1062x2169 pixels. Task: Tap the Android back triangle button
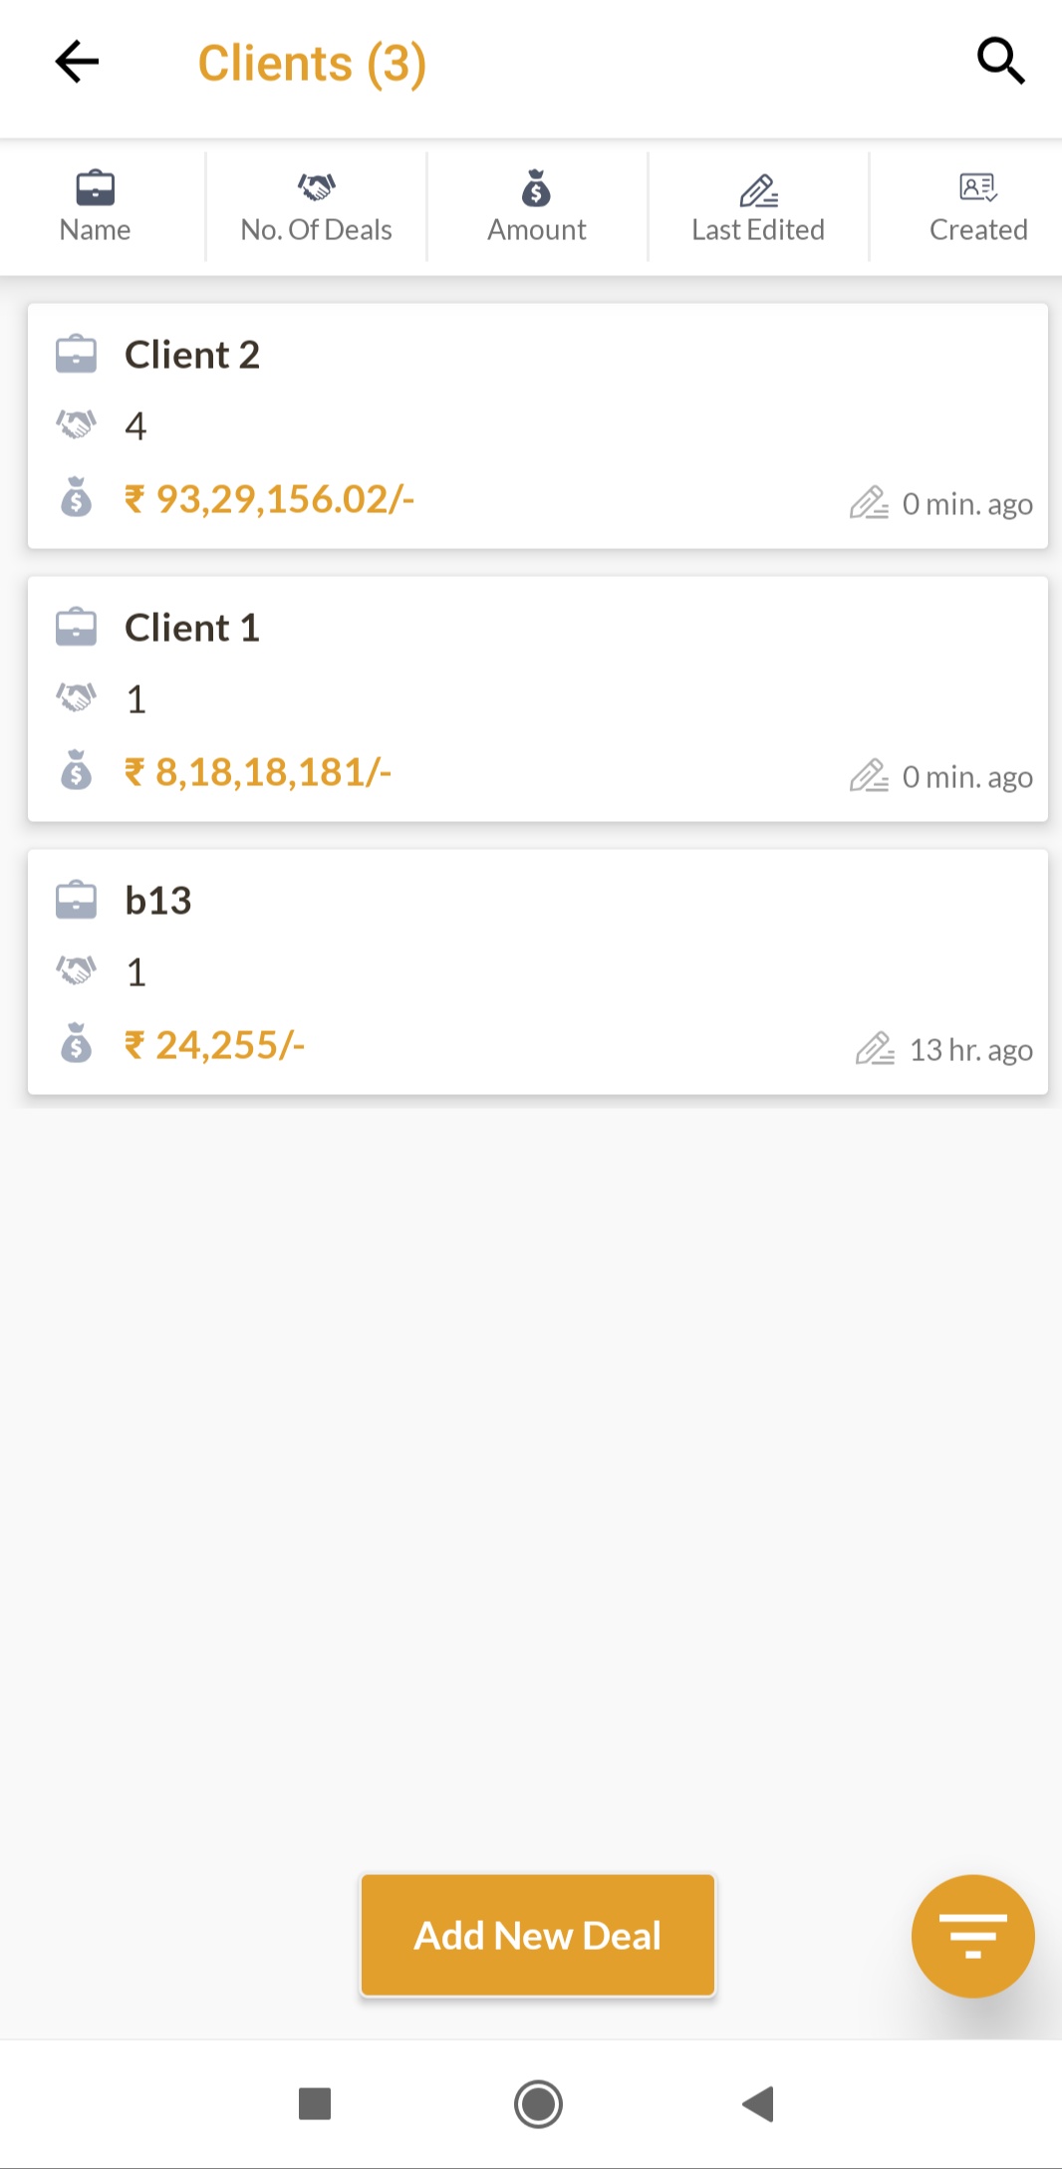point(758,2104)
